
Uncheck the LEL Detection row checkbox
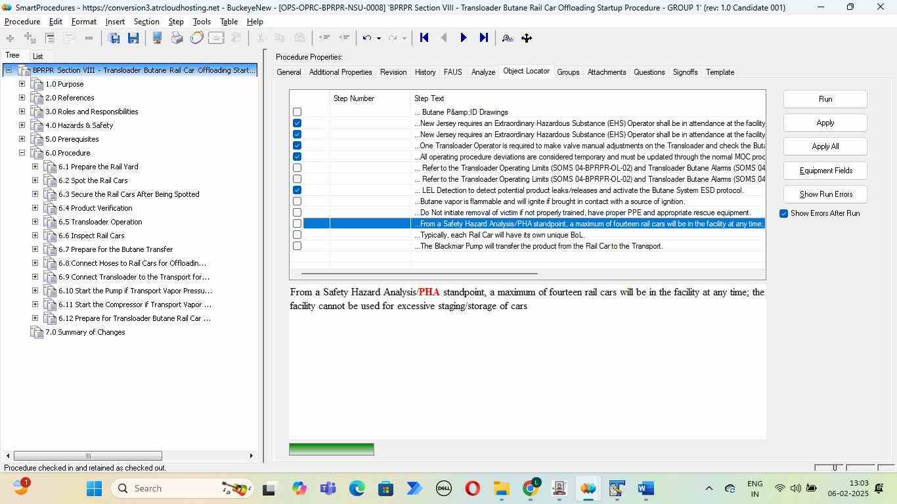click(x=297, y=190)
